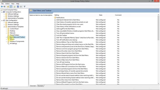Open Help via the blue question-mark icon
Viewport: 160px width, 90px height.
18,7
